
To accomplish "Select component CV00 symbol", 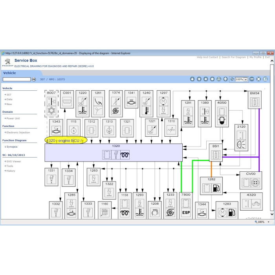I will [251, 180].
